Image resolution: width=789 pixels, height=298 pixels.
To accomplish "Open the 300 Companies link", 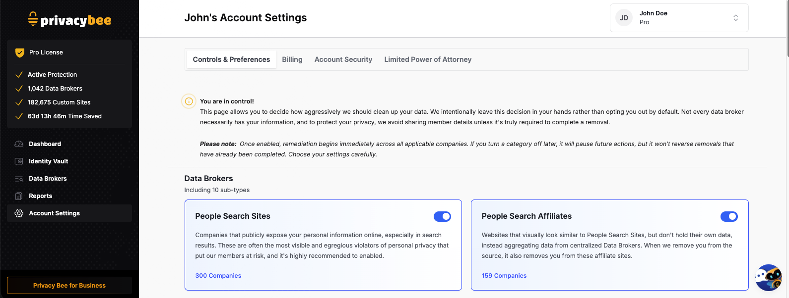I will 218,276.
